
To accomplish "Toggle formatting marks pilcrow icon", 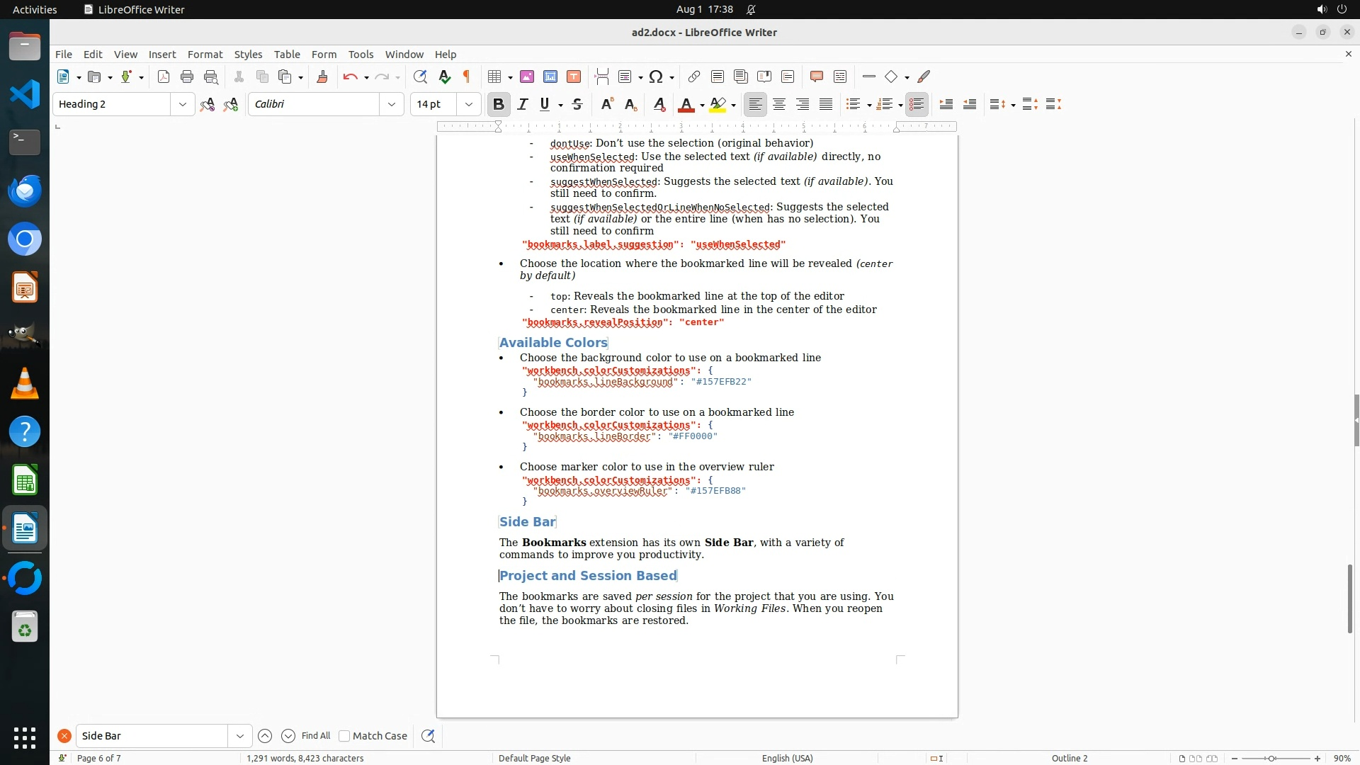I will pos(467,76).
